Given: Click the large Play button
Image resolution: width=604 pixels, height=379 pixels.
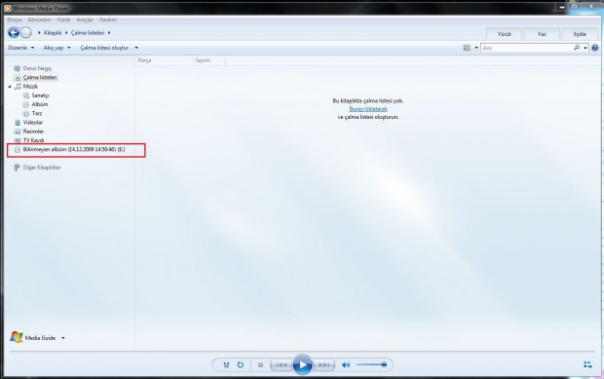Looking at the screenshot, I should tap(302, 364).
